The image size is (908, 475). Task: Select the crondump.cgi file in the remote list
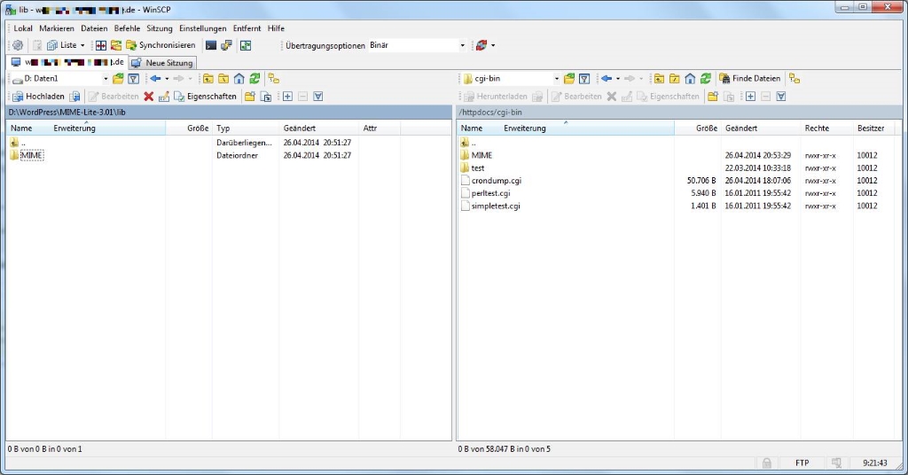(496, 180)
